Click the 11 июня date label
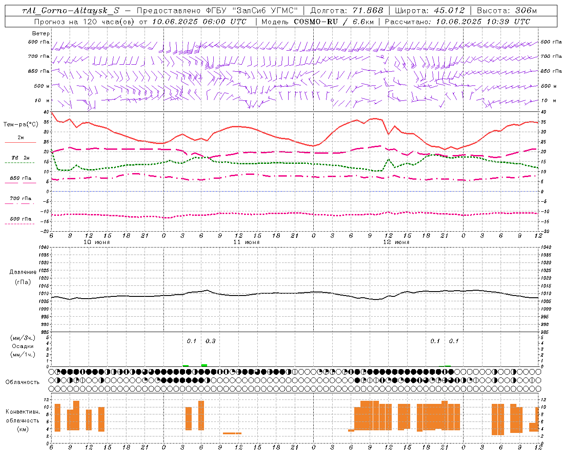The width and height of the screenshot is (564, 451). pos(246,242)
